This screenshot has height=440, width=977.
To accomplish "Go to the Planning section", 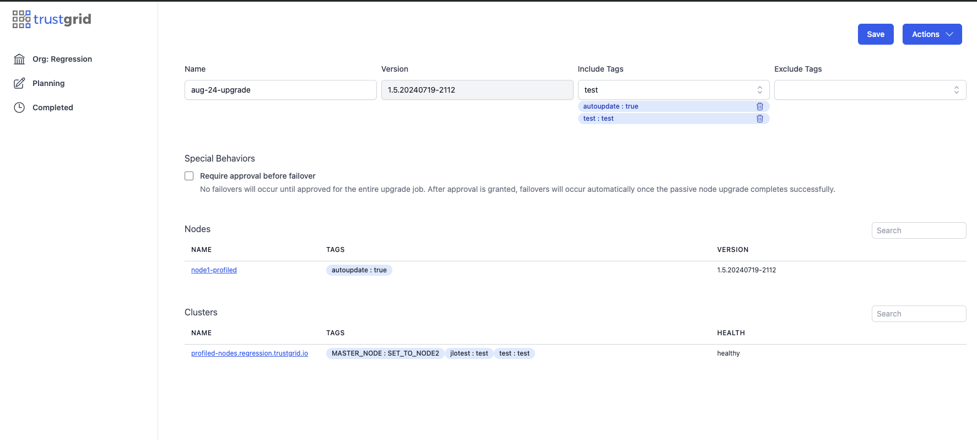I will point(48,83).
